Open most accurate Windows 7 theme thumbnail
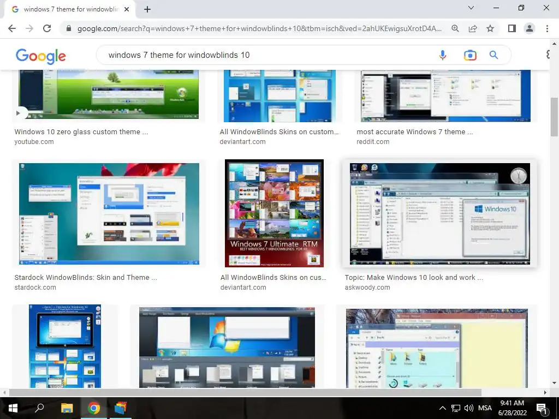 (x=445, y=96)
